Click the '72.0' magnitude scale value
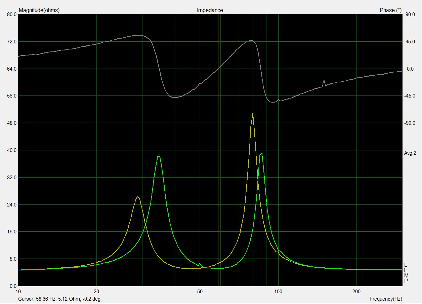422x304 pixels. 11,42
